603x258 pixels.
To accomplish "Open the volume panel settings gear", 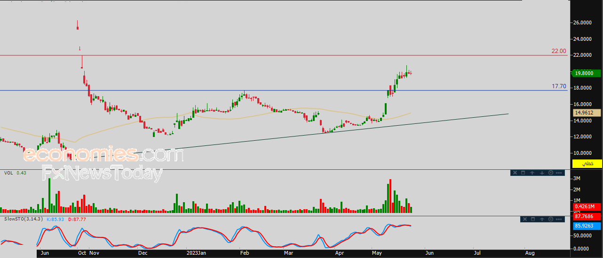I will [x=551, y=173].
